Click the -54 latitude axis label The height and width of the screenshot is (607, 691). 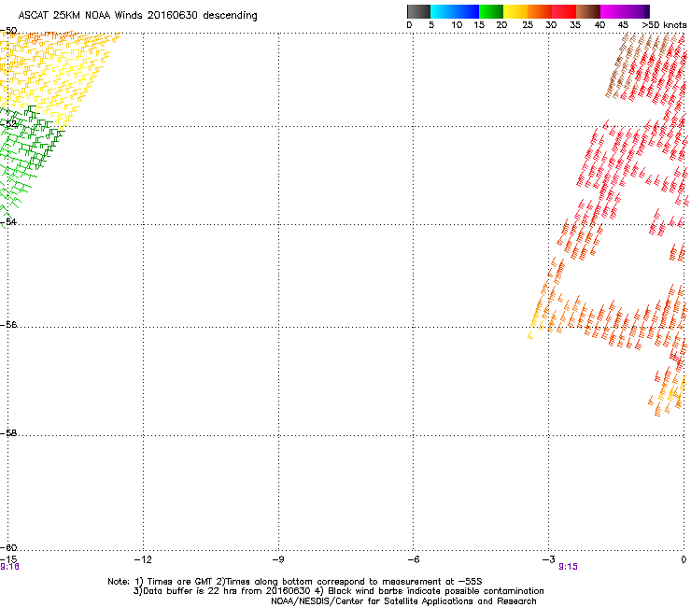[8, 221]
